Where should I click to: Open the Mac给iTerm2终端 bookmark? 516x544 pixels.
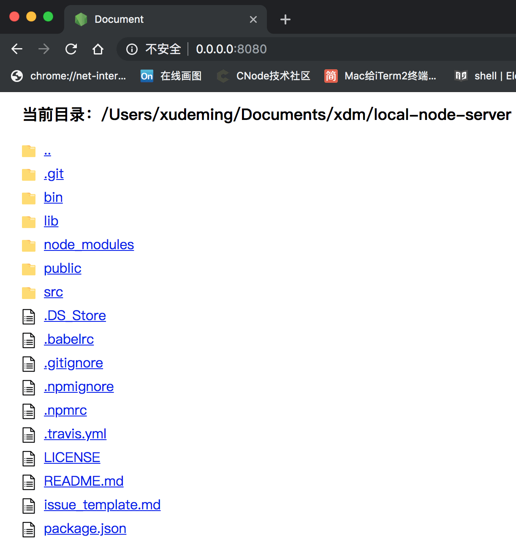coord(380,76)
